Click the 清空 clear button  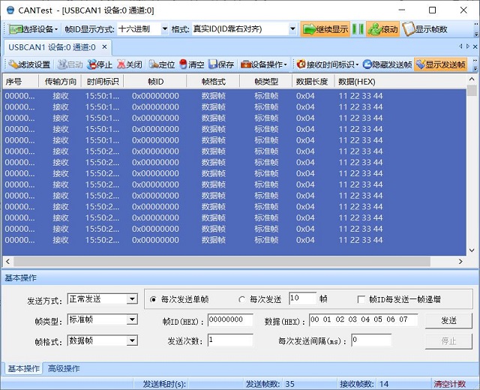tap(192, 64)
